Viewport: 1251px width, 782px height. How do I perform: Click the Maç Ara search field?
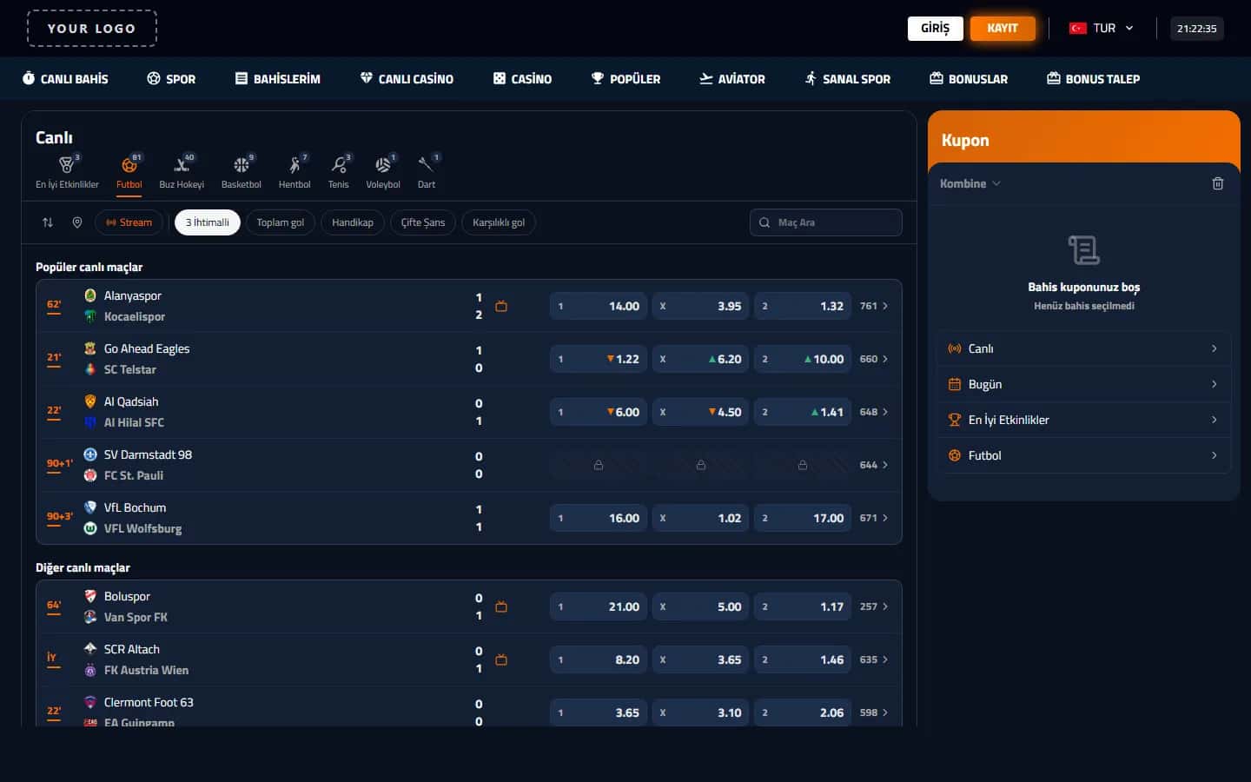tap(826, 222)
